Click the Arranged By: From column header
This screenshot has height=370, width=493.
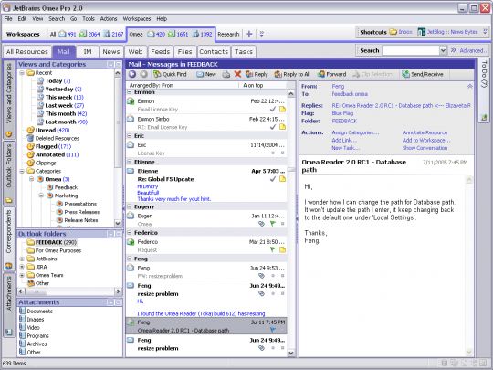[x=183, y=85]
